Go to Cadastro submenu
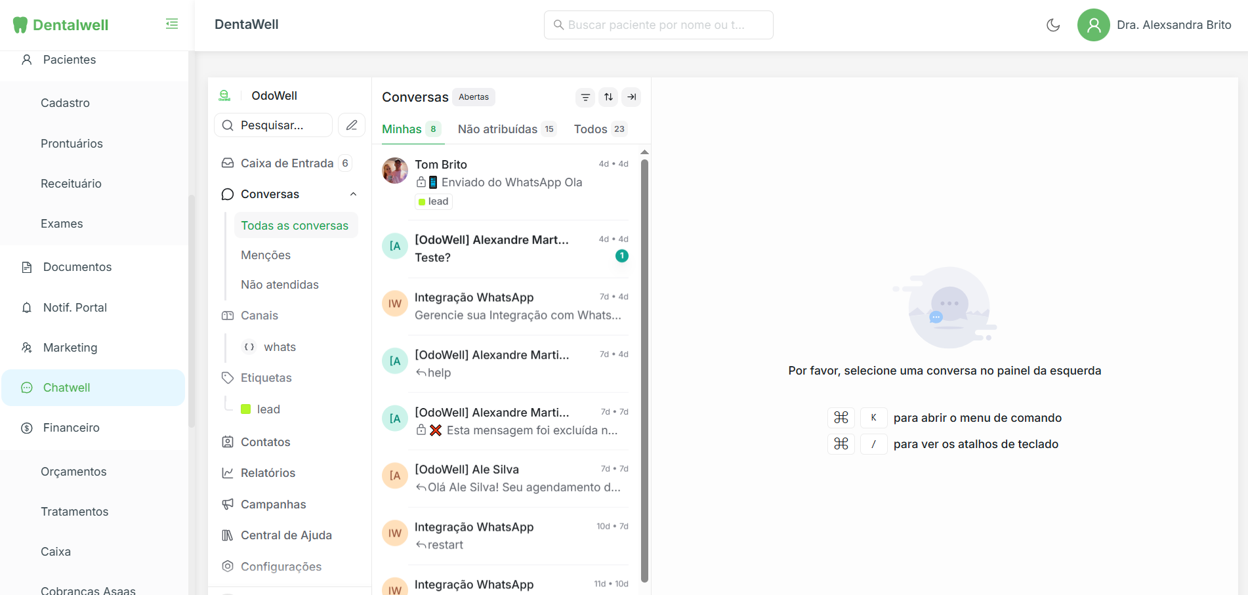The height and width of the screenshot is (595, 1248). [65, 103]
